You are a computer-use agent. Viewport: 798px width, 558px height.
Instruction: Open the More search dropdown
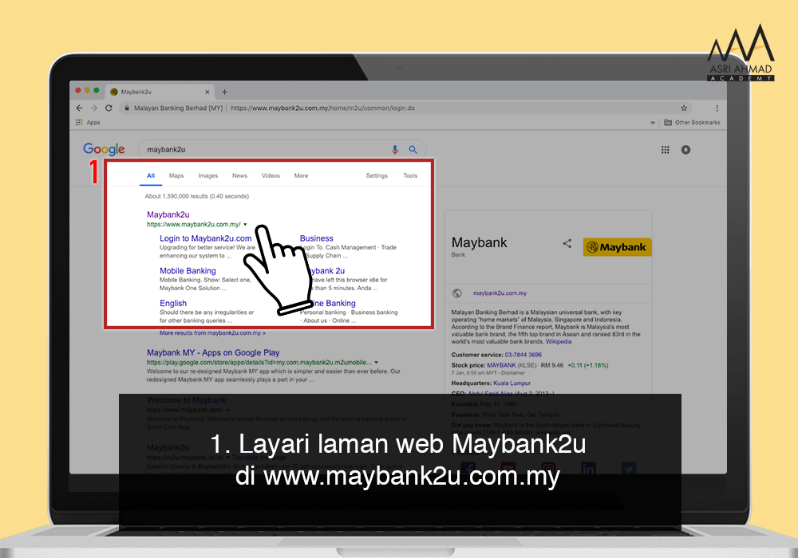pyautogui.click(x=302, y=175)
